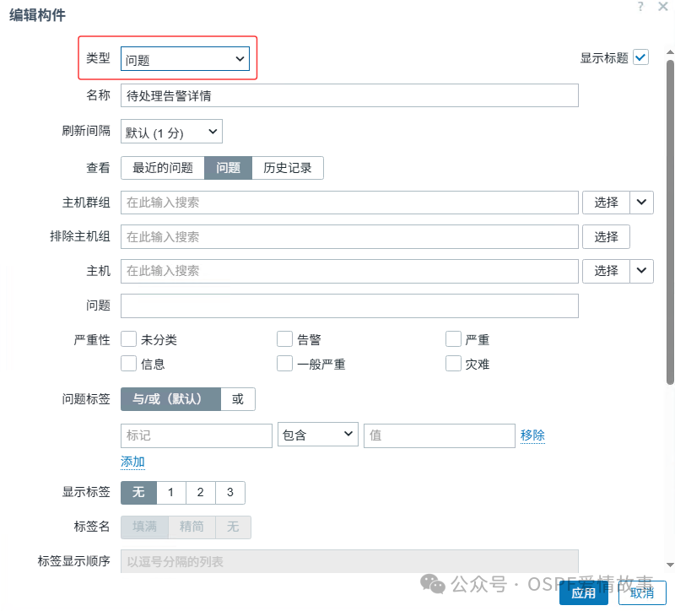Select 1 for 显示标签
Viewport: 675px width, 611px height.
pos(171,493)
